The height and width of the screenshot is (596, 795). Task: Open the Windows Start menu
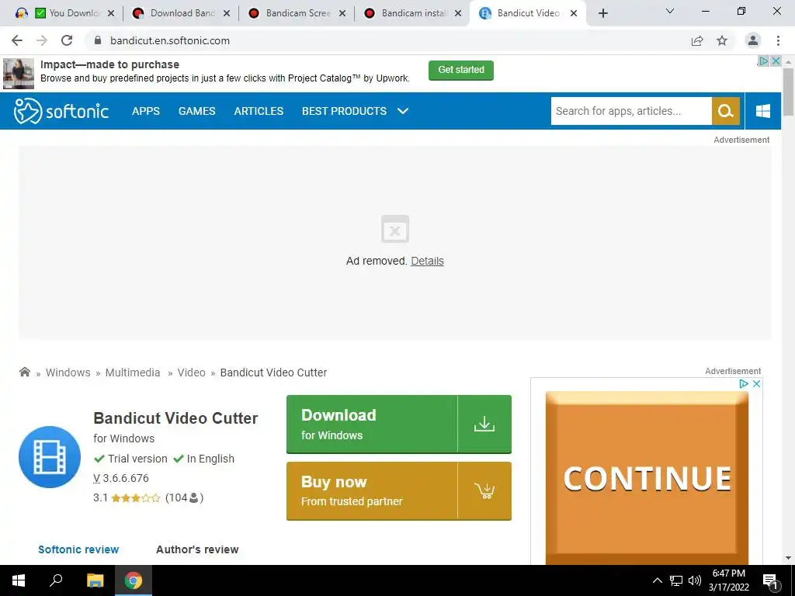tap(19, 580)
